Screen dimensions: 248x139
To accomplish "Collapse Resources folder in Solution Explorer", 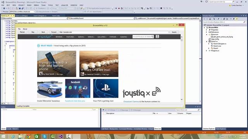I will point(207,34).
